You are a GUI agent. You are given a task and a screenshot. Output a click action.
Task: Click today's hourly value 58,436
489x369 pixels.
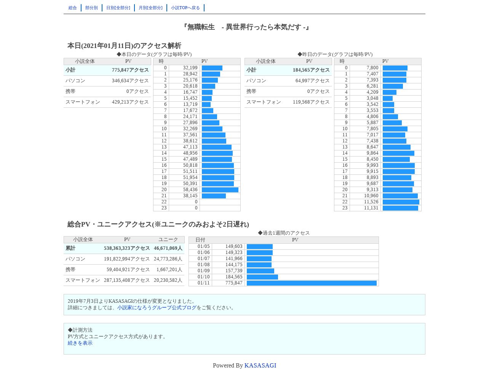pos(190,190)
